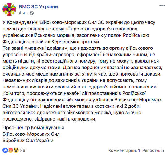This screenshot has width=167, height=155.
Task: Click the Wow reaction face icon
Action: click(x=16, y=150)
